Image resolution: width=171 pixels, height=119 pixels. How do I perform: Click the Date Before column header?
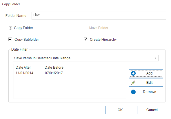[54, 68]
